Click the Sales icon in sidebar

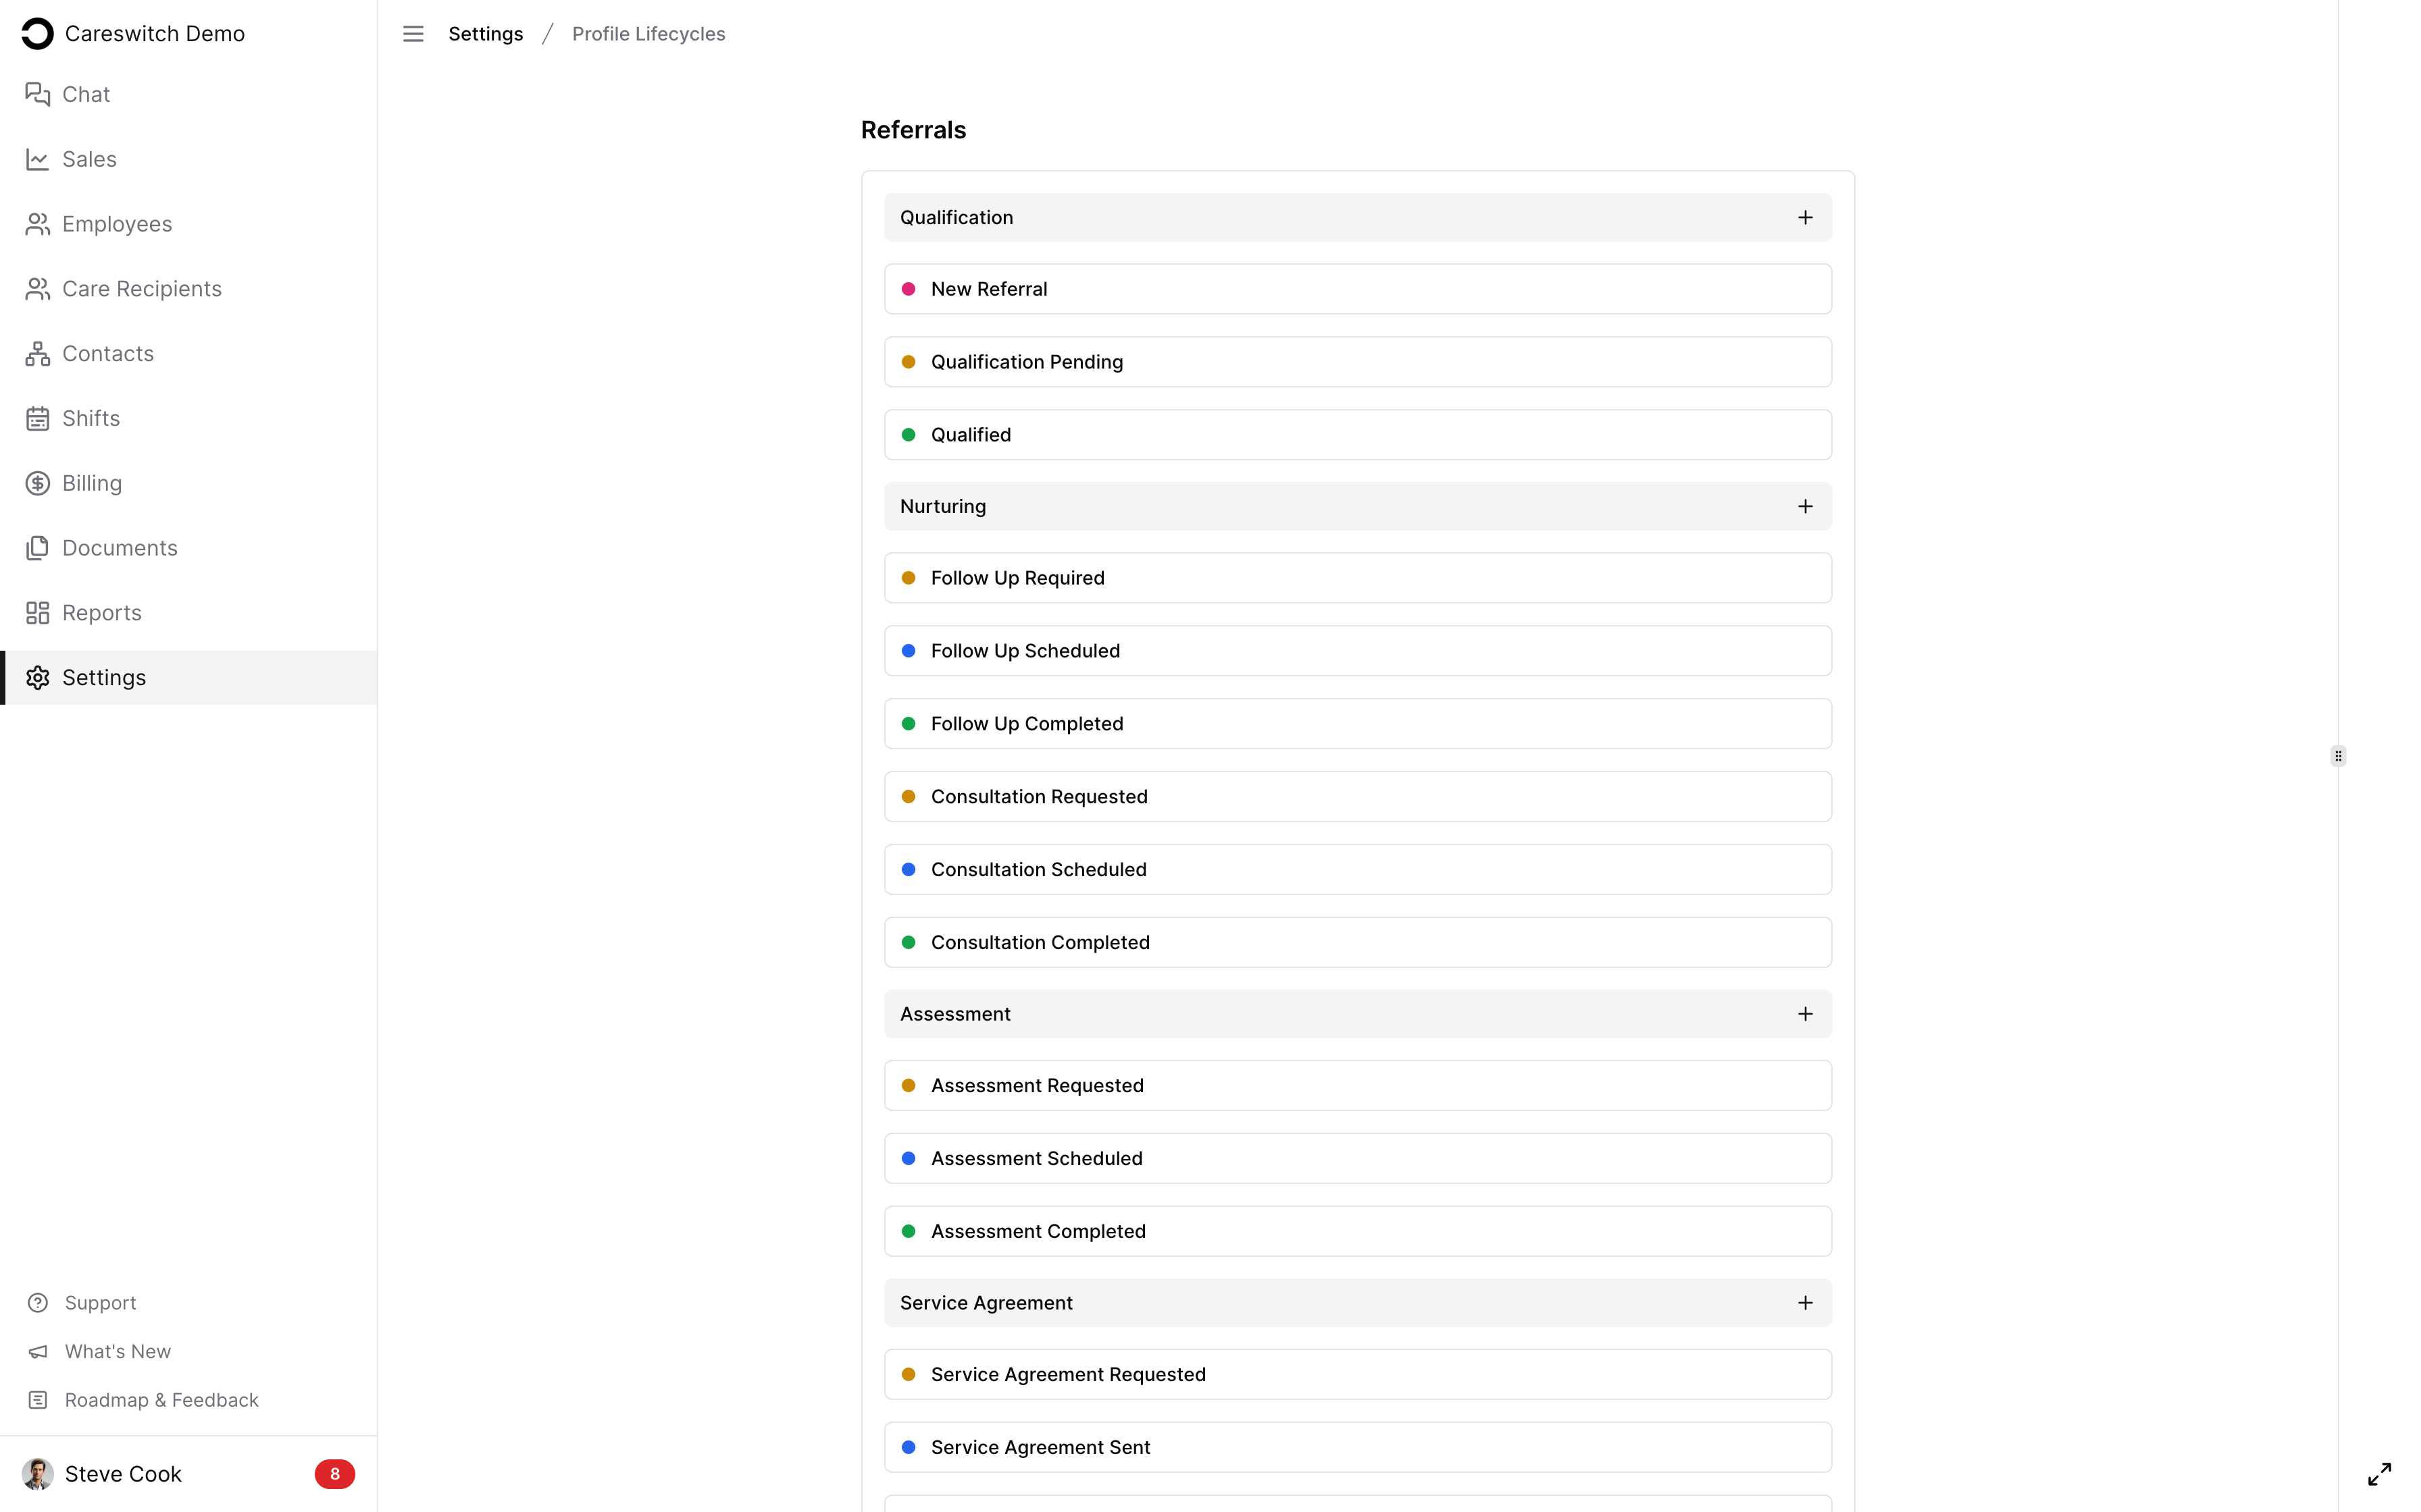pyautogui.click(x=39, y=159)
